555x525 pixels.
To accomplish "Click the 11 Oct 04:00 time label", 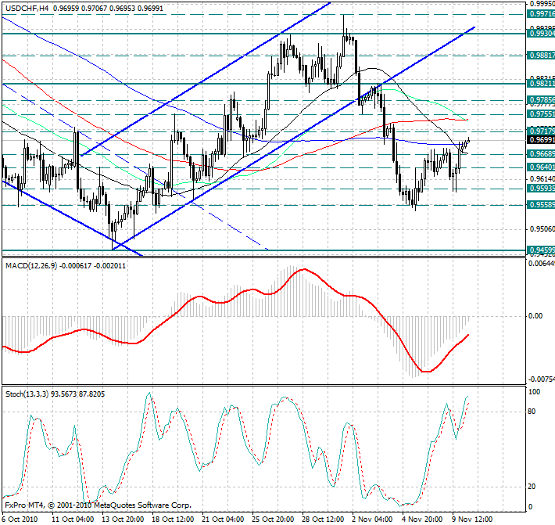I will pos(73,520).
